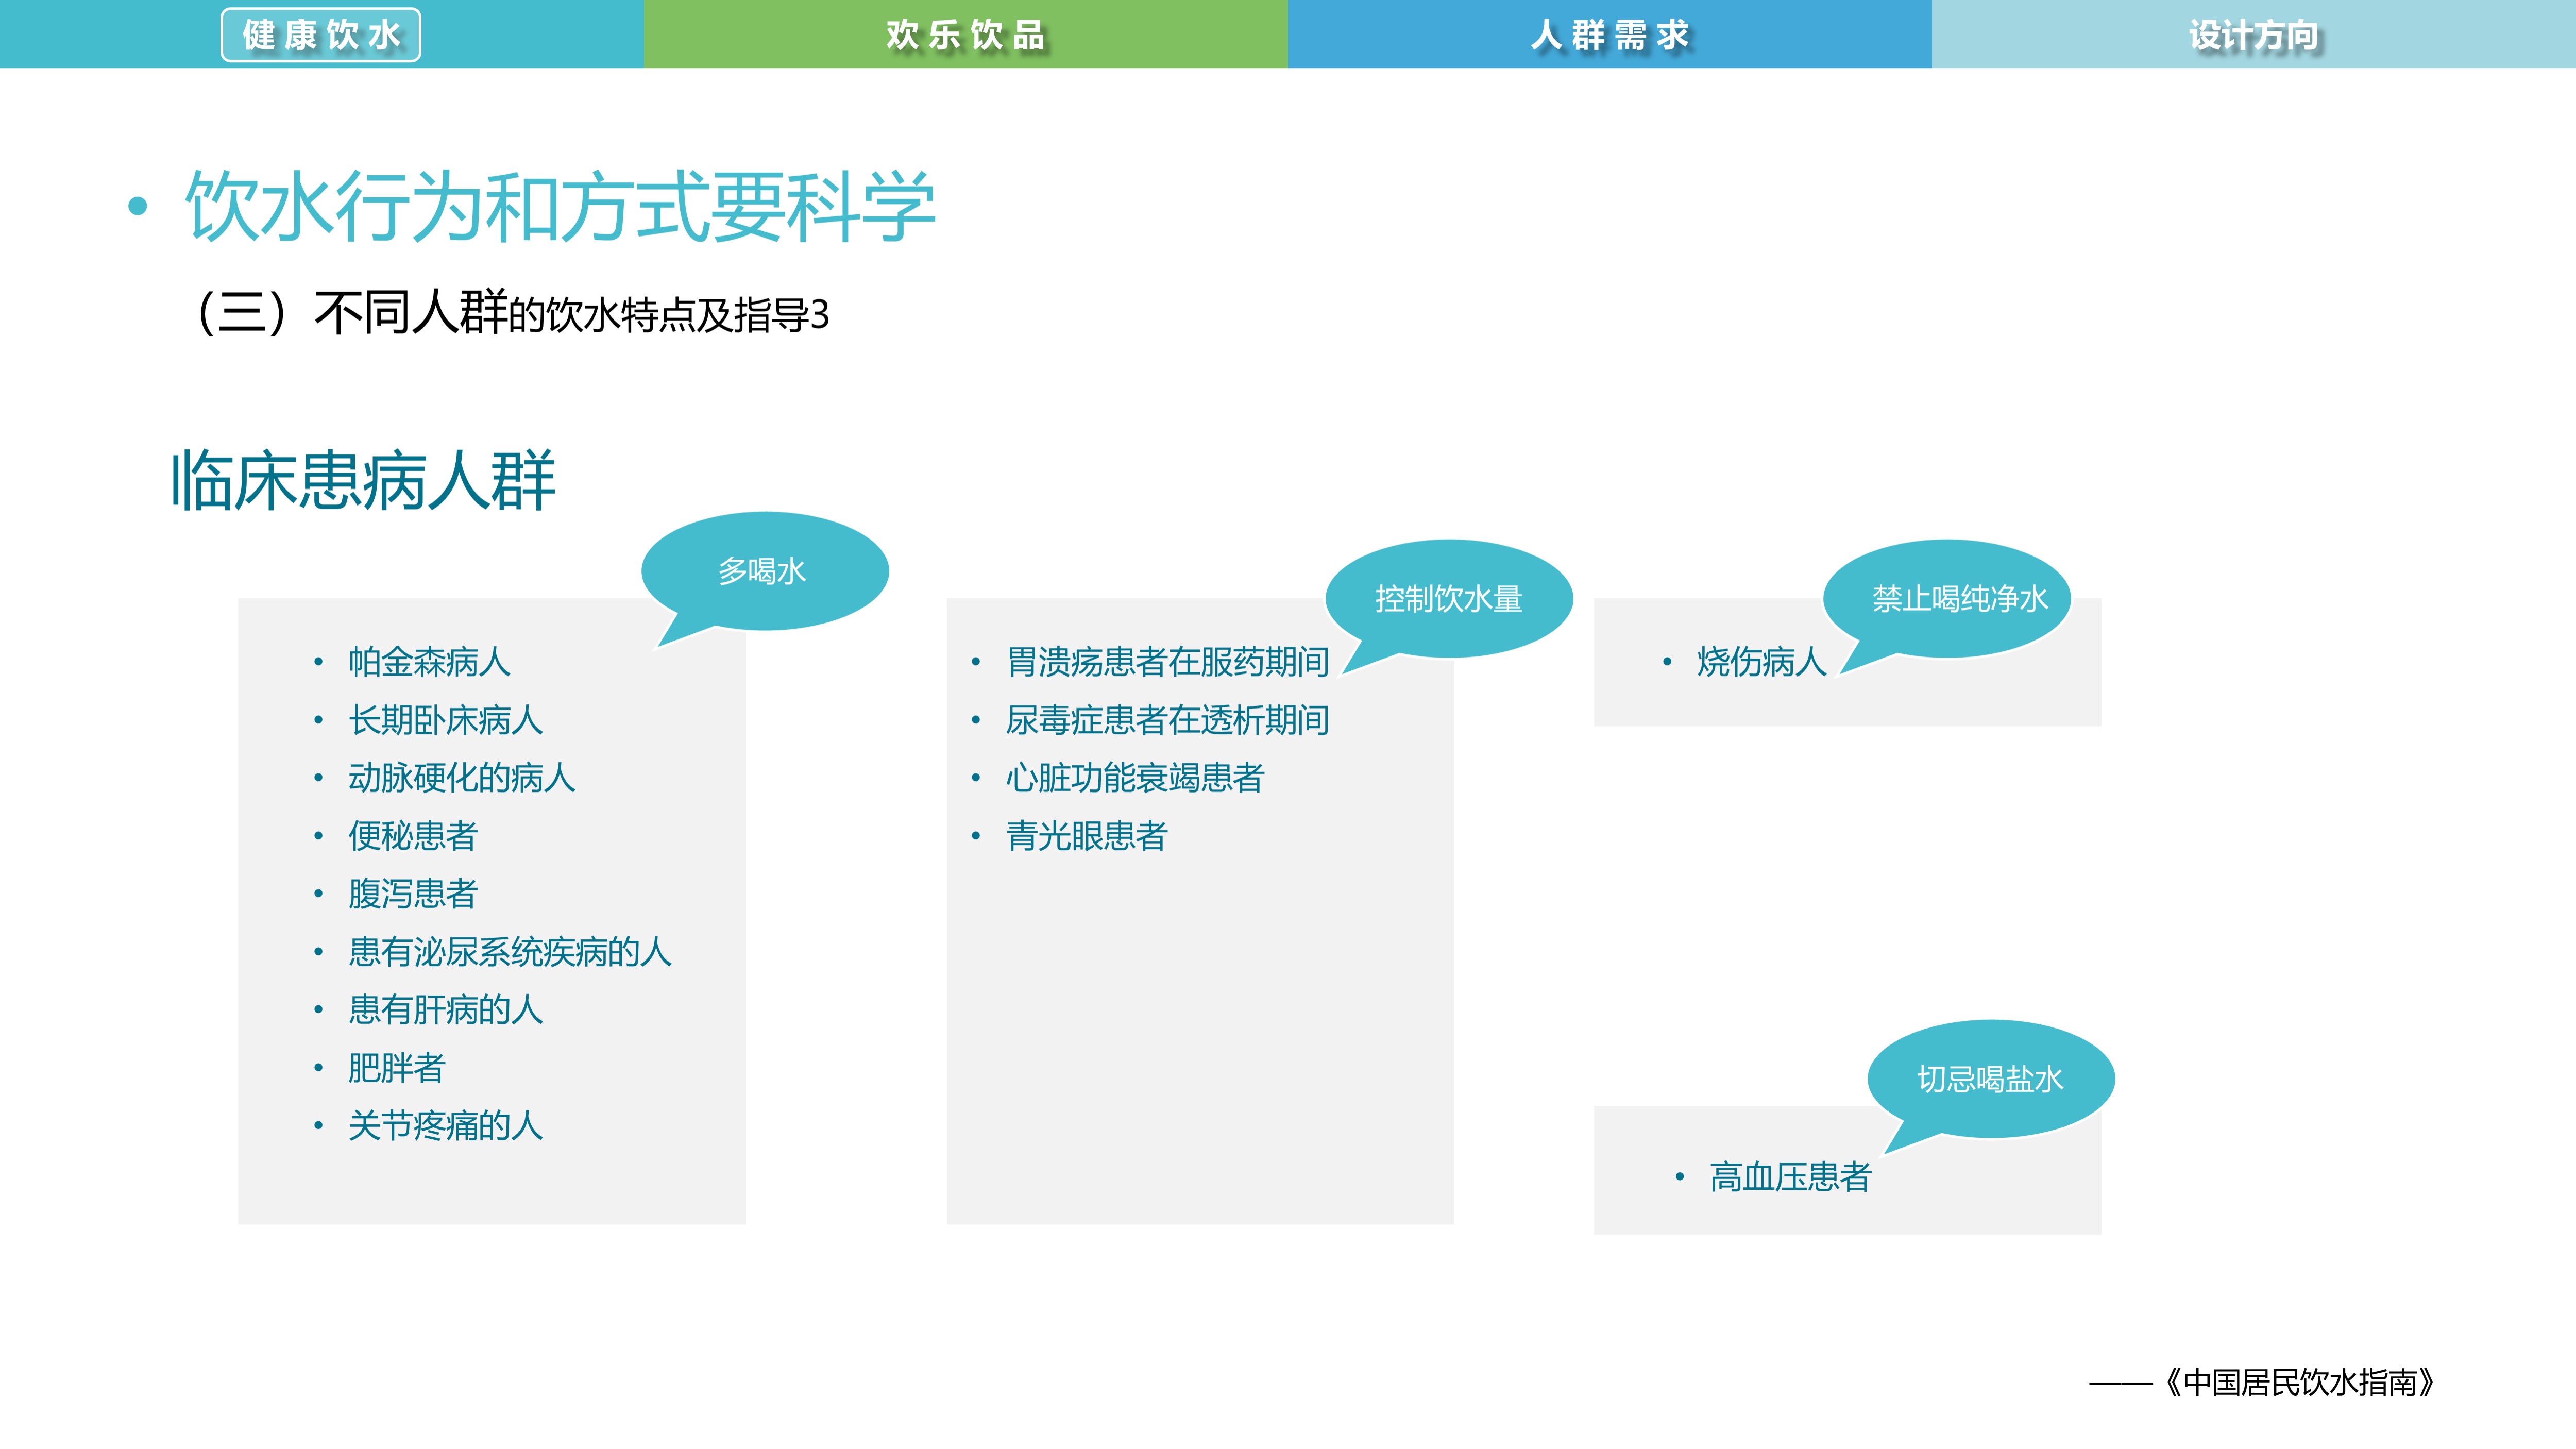Select the subtitle （三）不同人群的饮水特点及指导3
The image size is (2576, 1449).
(x=515, y=312)
